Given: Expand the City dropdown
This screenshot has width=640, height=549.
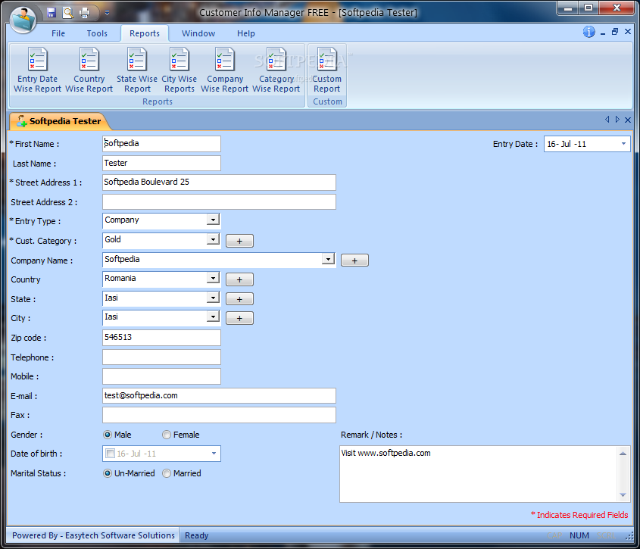Looking at the screenshot, I should (213, 317).
